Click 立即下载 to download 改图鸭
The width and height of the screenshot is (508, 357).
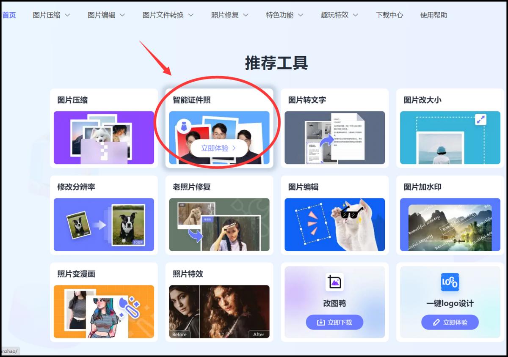(334, 322)
